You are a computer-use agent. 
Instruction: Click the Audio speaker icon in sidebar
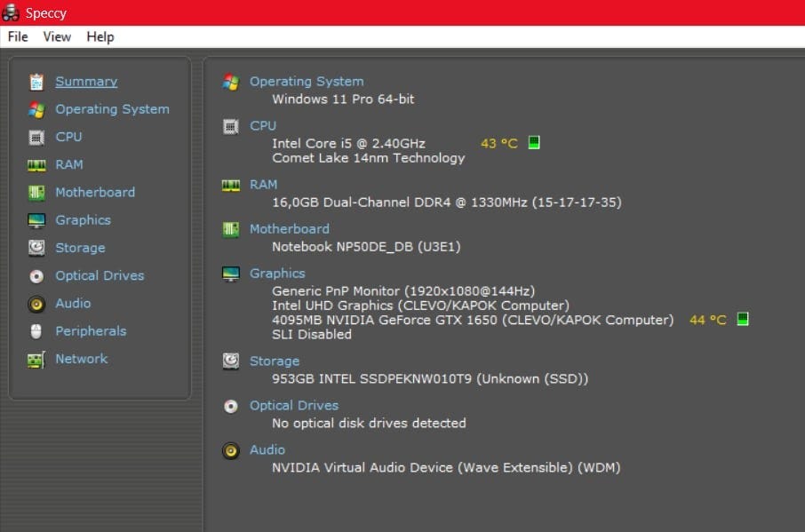point(36,304)
